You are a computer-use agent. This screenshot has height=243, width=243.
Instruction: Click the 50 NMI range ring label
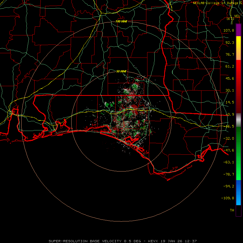coord(121,71)
